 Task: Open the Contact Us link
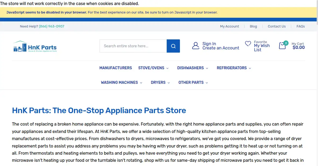[x=277, y=26]
